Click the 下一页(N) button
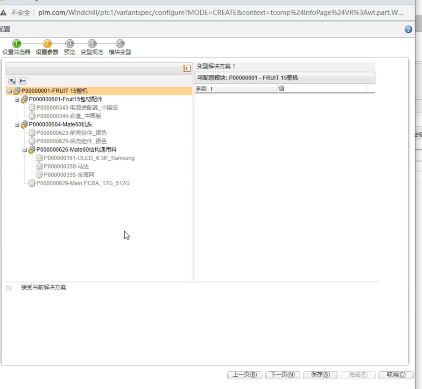This screenshot has height=389, width=422. pyautogui.click(x=282, y=375)
